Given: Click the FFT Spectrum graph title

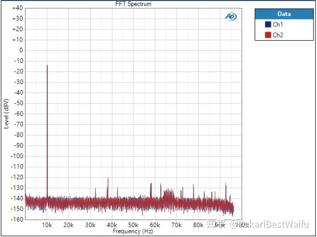Looking at the screenshot, I should click(x=133, y=4).
